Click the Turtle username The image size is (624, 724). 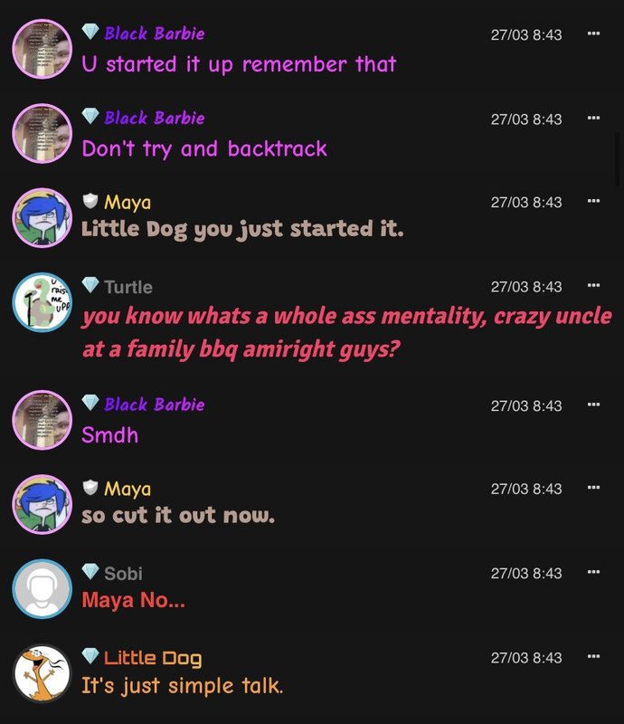pos(128,287)
